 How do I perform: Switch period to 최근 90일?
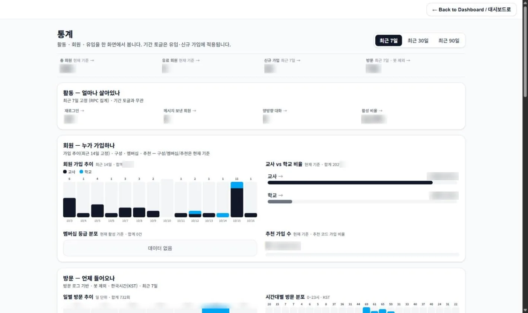tap(449, 41)
